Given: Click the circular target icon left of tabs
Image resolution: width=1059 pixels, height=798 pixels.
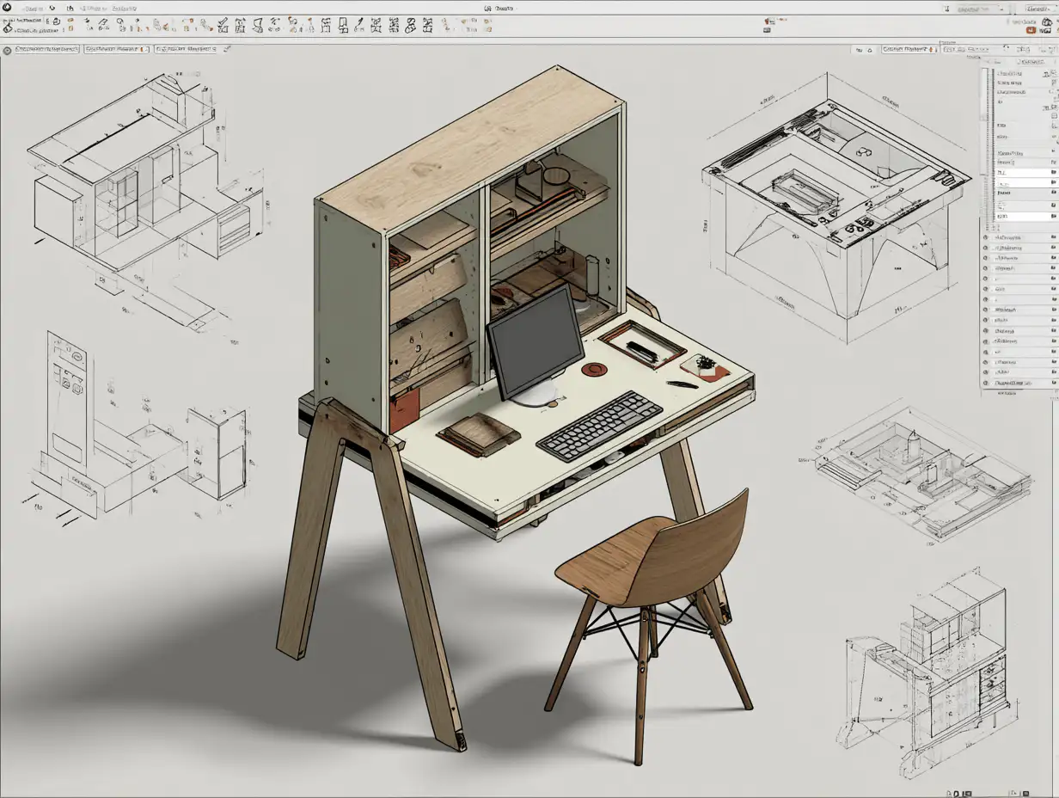Looking at the screenshot, I should click(x=7, y=51).
